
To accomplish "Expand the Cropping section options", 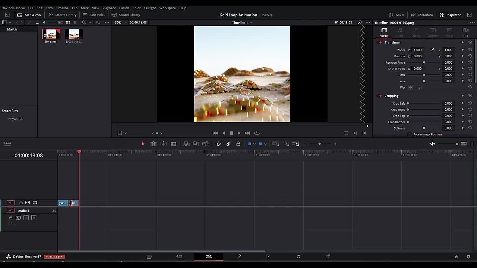I will (x=391, y=96).
